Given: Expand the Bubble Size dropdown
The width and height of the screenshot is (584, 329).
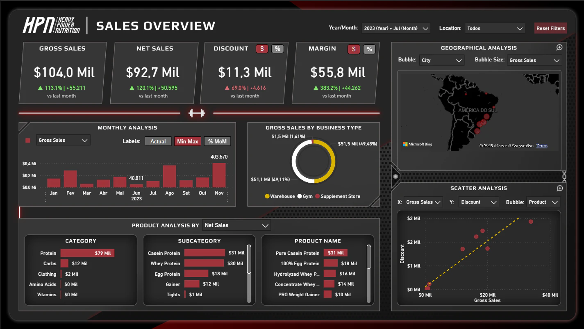Looking at the screenshot, I should point(534,60).
